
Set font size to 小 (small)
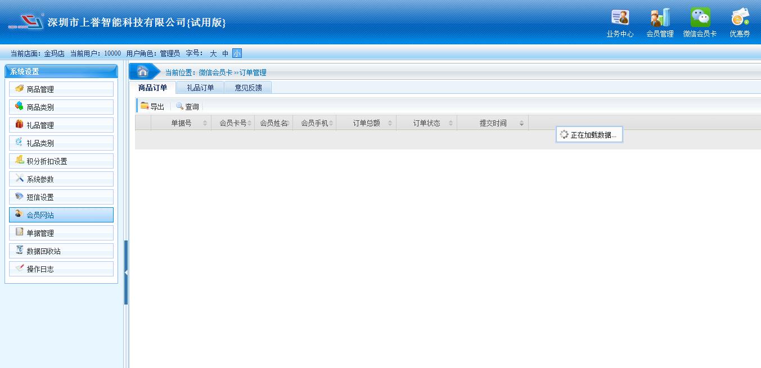237,53
